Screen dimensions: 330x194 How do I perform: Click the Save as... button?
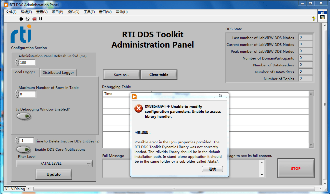coord(122,75)
